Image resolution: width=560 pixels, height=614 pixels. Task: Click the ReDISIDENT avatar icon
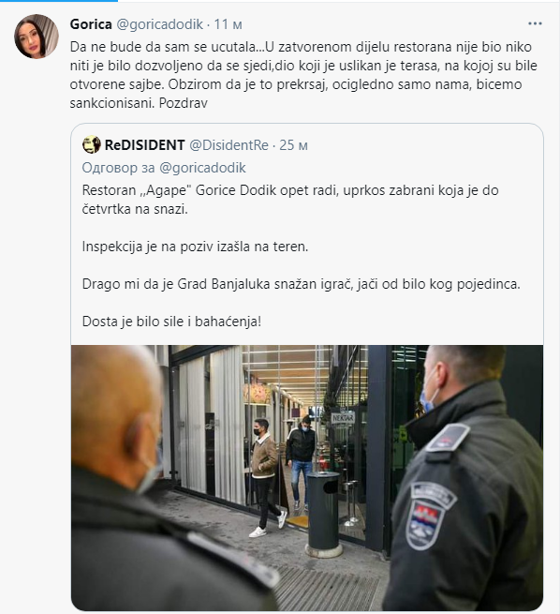tap(92, 145)
